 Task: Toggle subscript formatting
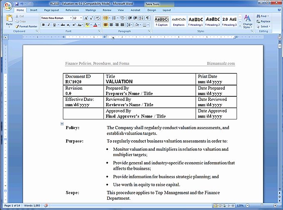point(68,25)
